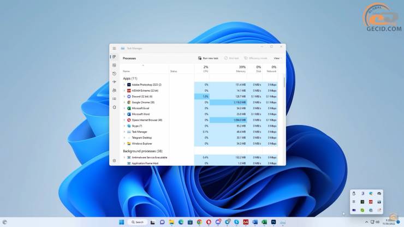Screen dimensions: 404x227
Task: Select the Application Frame Host process row
Action: pos(200,163)
